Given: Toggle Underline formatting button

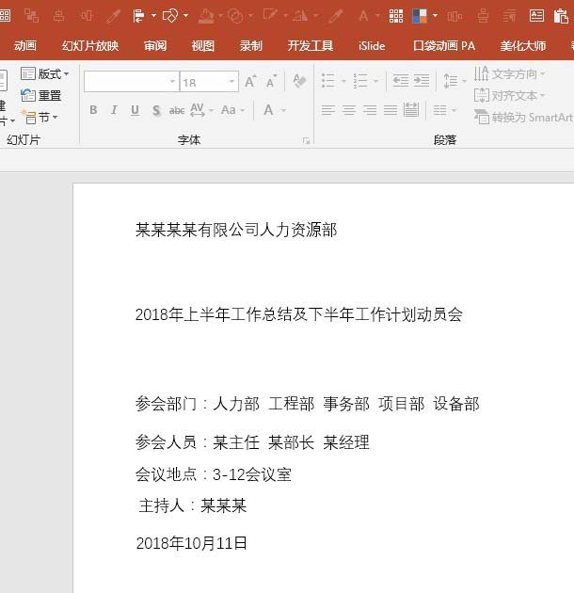Looking at the screenshot, I should click(x=135, y=110).
